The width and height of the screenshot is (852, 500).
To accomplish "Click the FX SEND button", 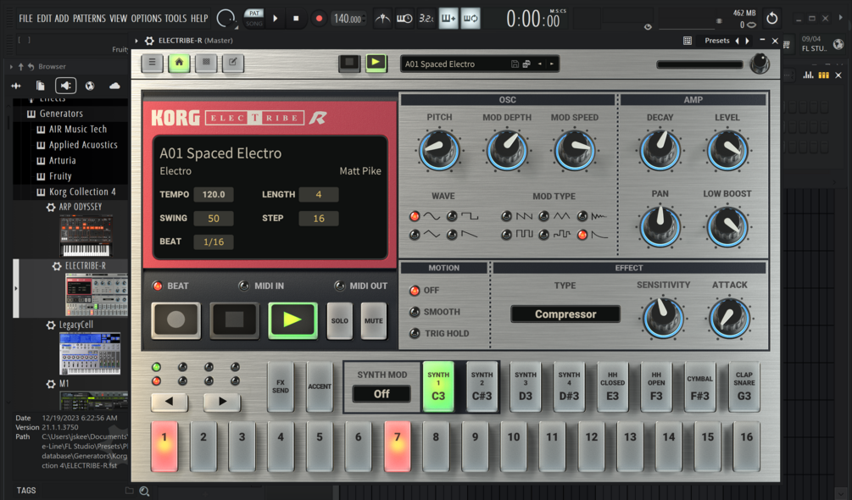I will [281, 386].
